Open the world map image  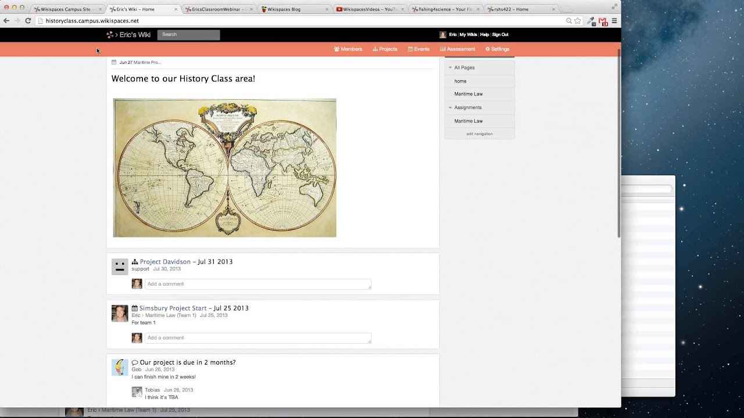[224, 168]
